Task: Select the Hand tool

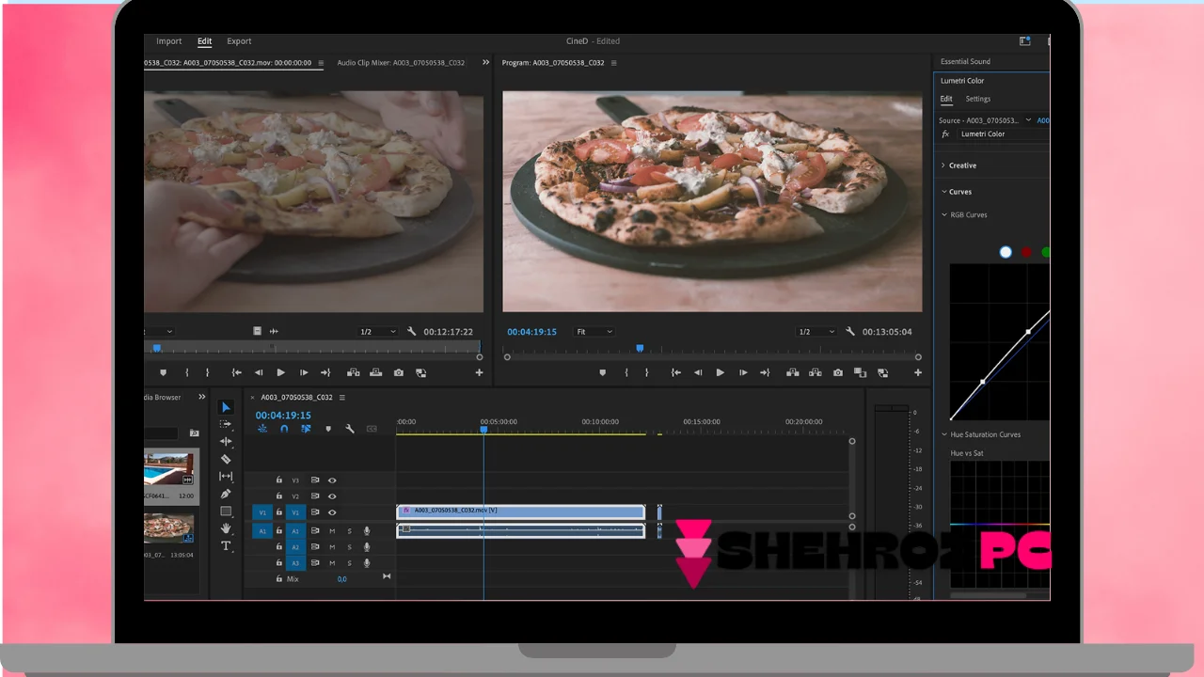Action: coord(226,528)
